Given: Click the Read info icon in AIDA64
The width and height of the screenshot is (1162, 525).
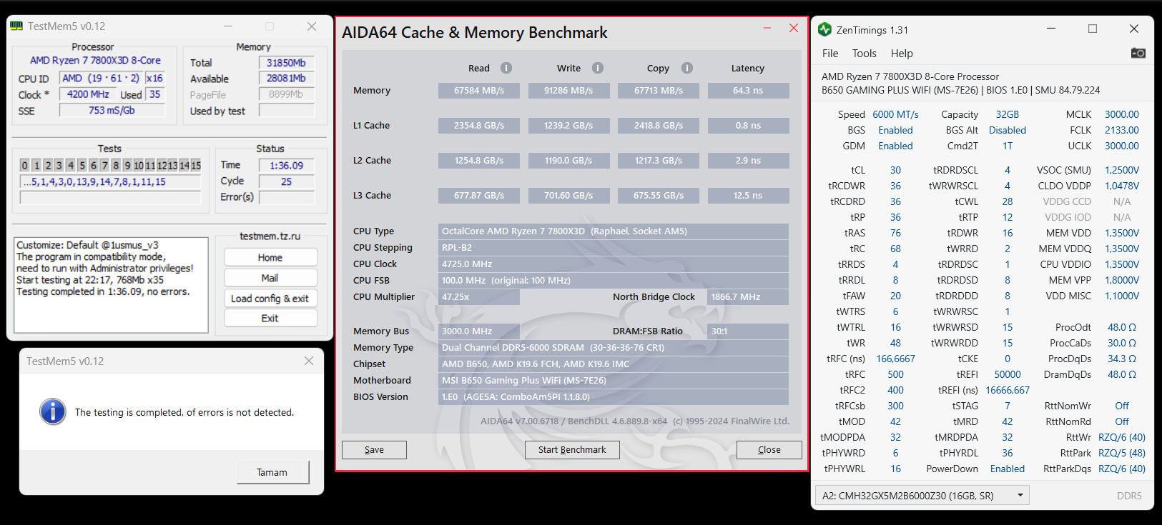Looking at the screenshot, I should click(506, 68).
